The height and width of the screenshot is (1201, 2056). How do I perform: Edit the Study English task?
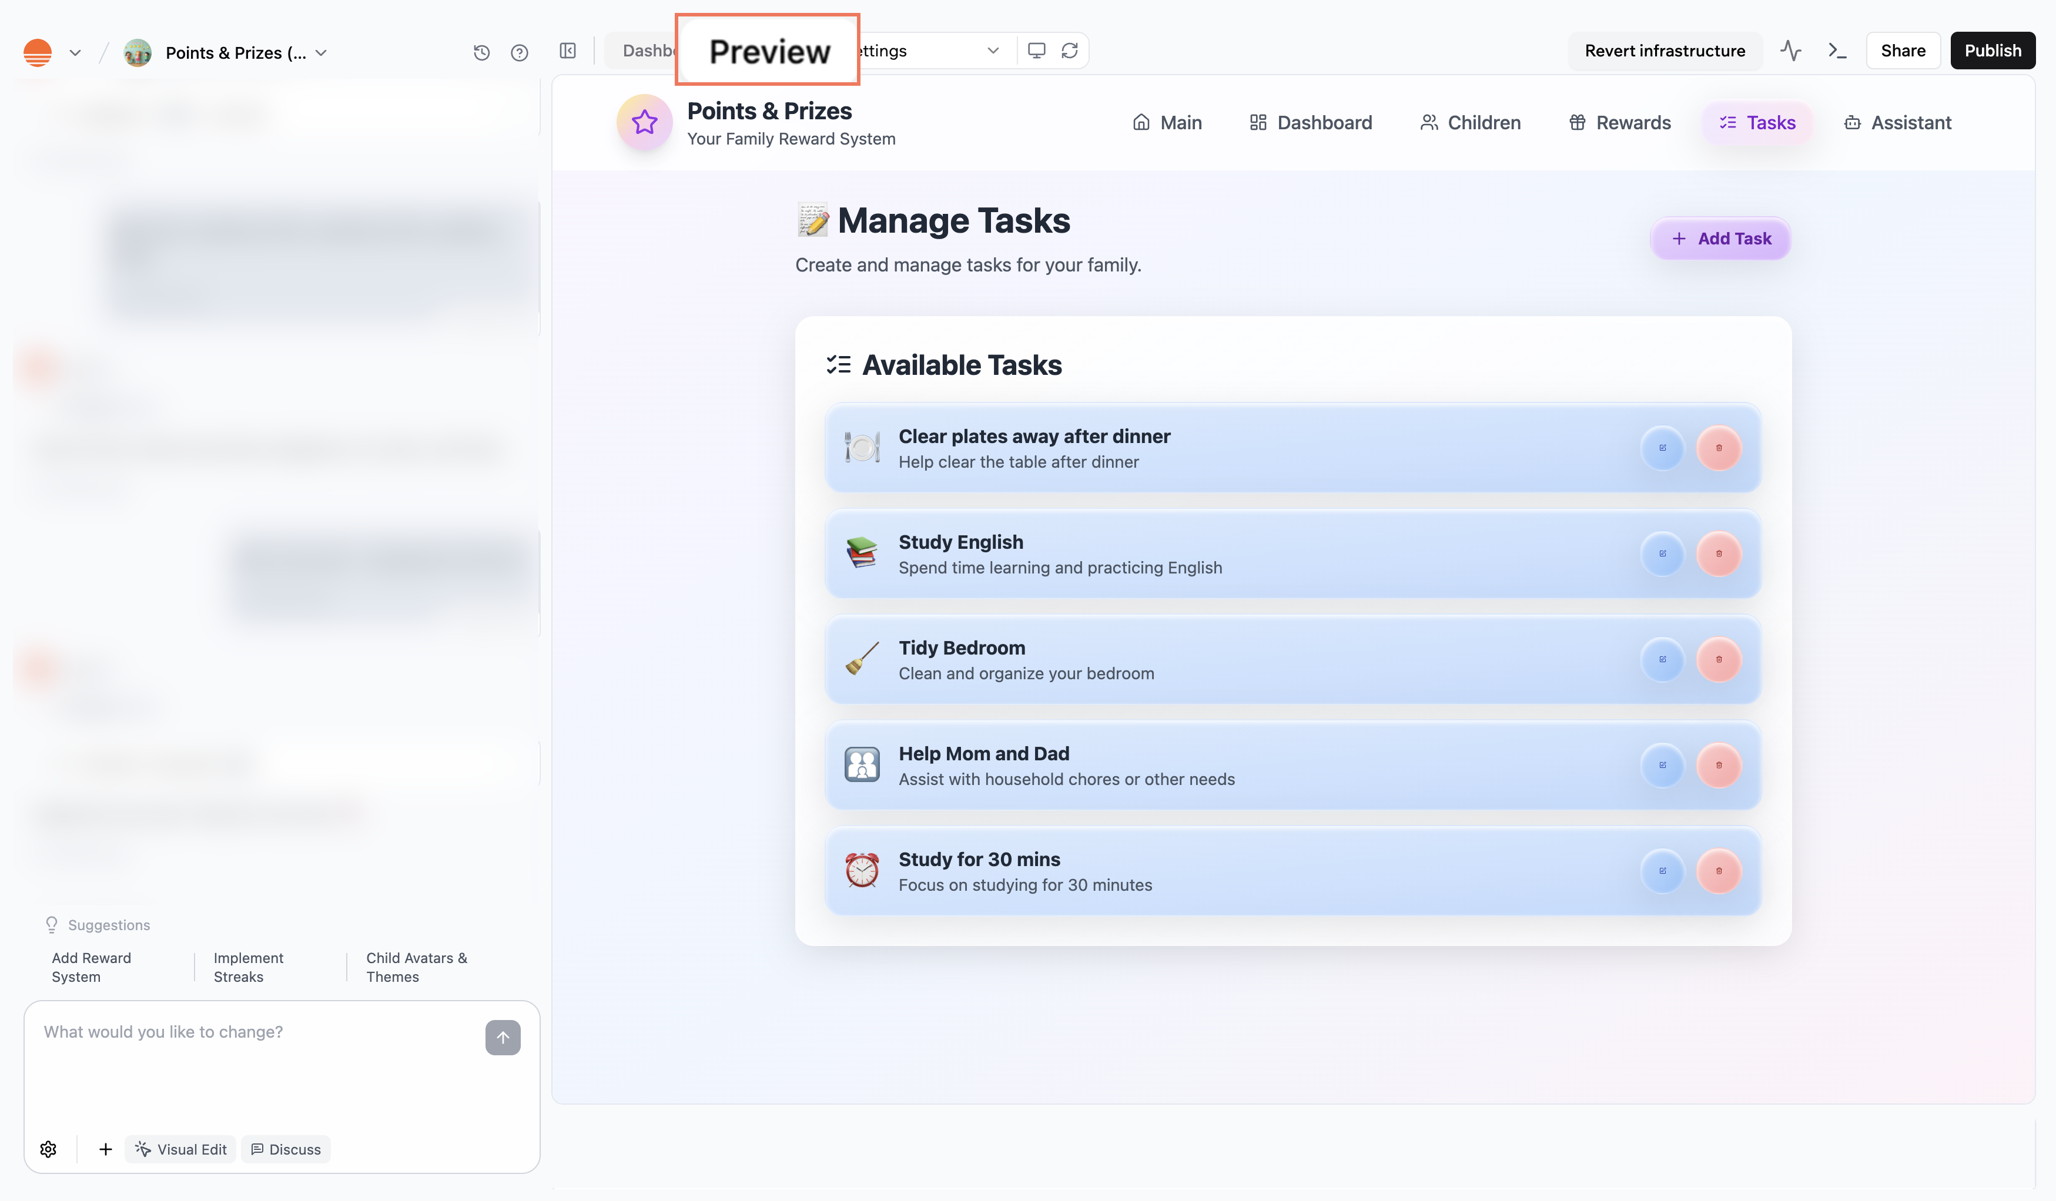pos(1663,553)
